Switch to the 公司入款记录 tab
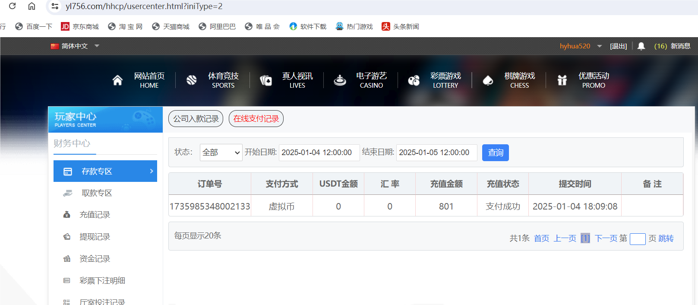The image size is (698, 305). 196,119
